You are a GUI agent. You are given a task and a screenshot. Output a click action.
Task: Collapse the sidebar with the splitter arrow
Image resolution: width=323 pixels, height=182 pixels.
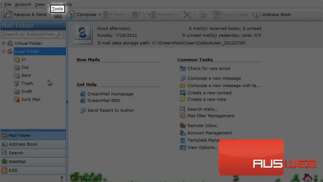[x=67, y=102]
